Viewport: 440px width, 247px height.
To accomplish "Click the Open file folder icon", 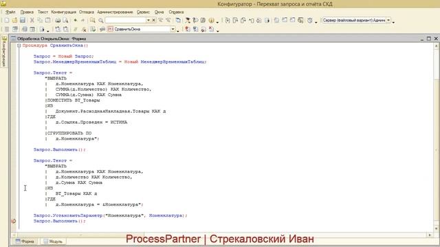I will pos(14,20).
